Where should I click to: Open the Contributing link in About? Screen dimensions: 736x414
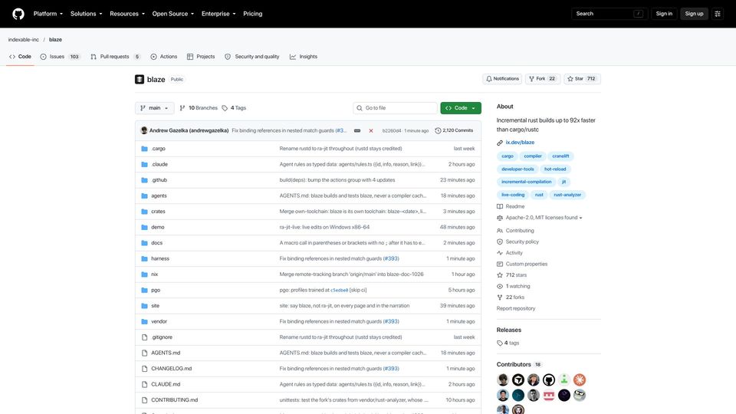click(515, 231)
